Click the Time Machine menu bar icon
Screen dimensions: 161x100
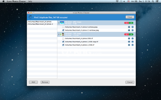pyautogui.click(x=121, y=1)
